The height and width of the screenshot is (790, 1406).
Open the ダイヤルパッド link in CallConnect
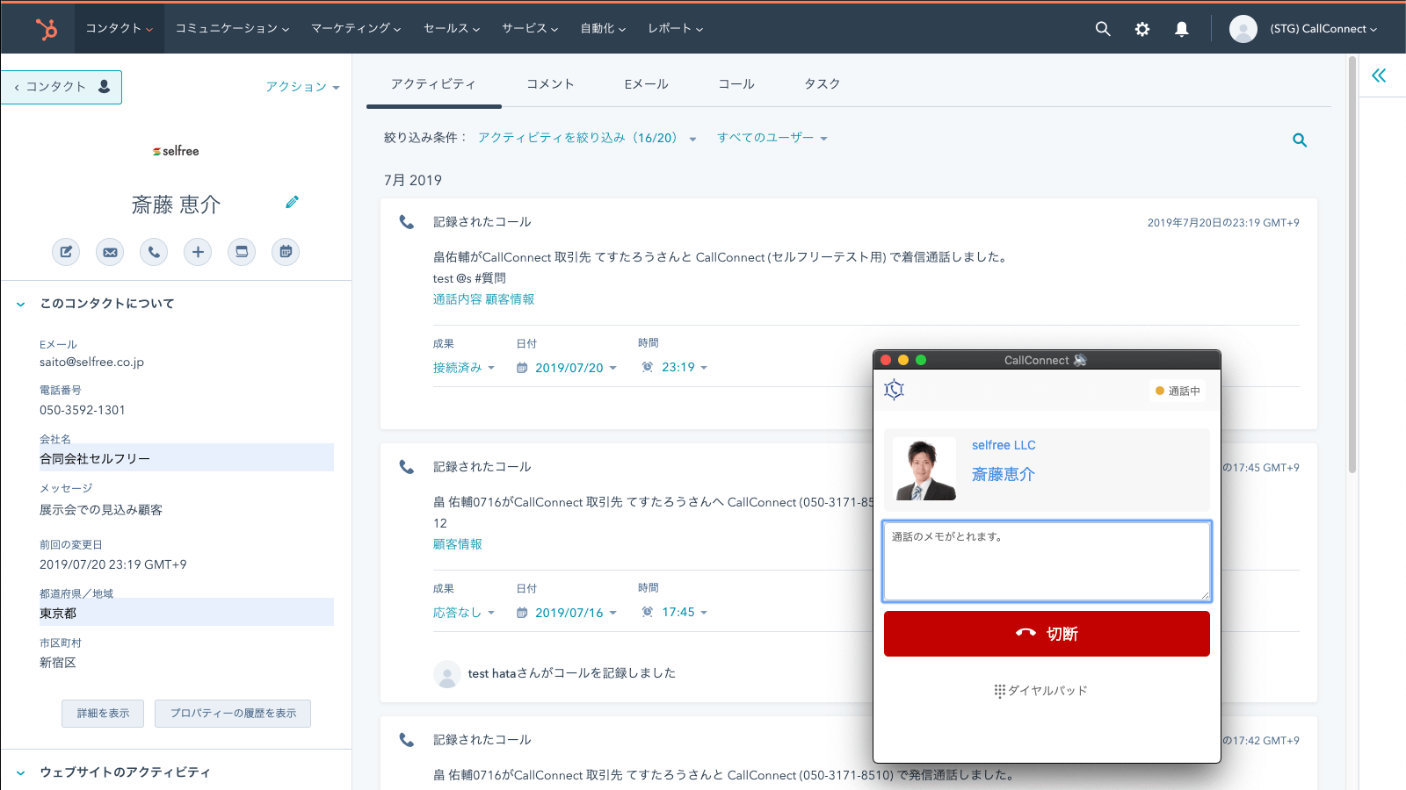pyautogui.click(x=1040, y=691)
